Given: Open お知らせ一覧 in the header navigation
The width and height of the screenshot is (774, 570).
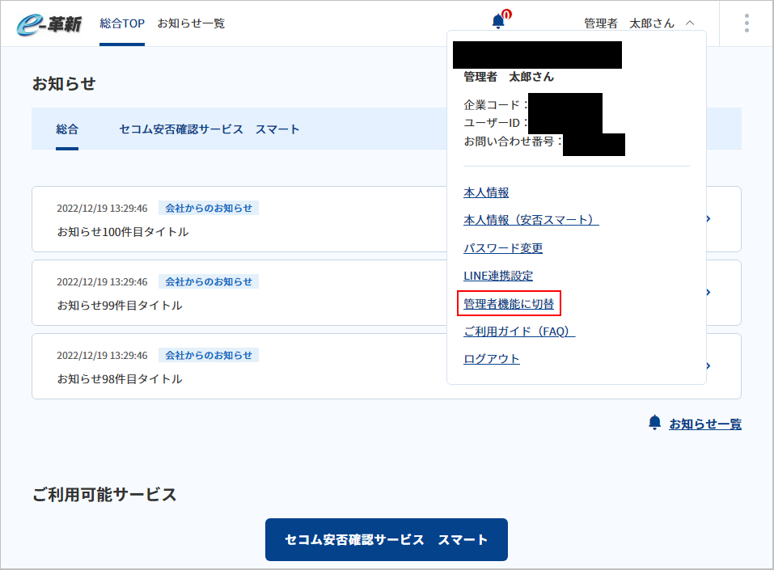Looking at the screenshot, I should click(x=191, y=23).
